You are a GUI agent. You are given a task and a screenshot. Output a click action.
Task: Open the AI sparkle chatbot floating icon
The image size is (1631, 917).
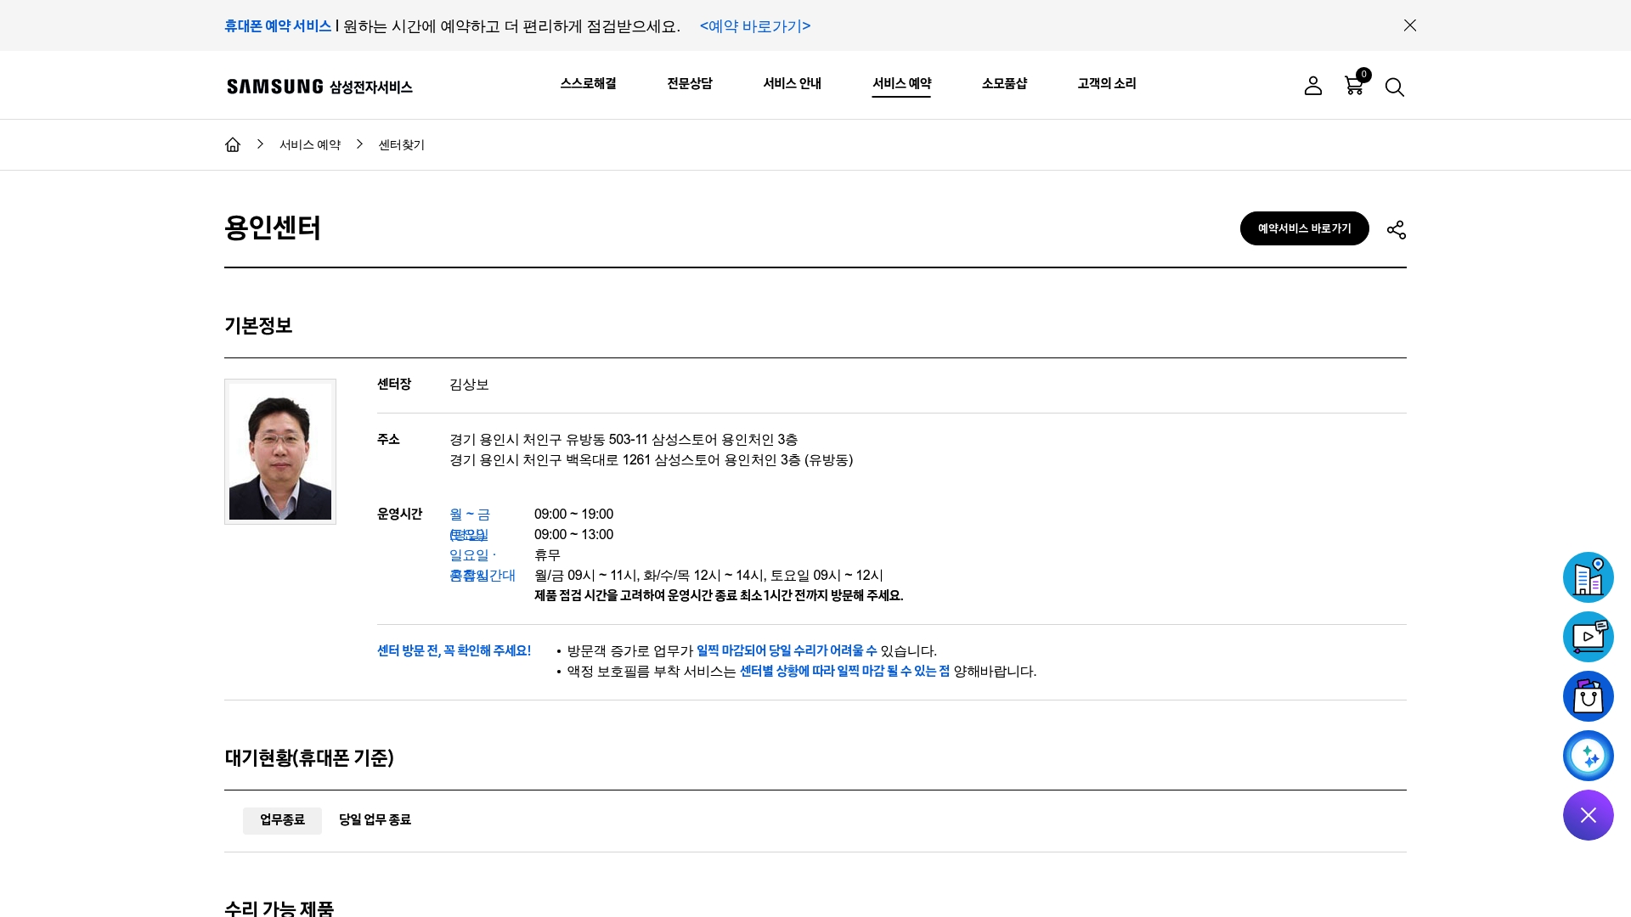click(x=1589, y=756)
